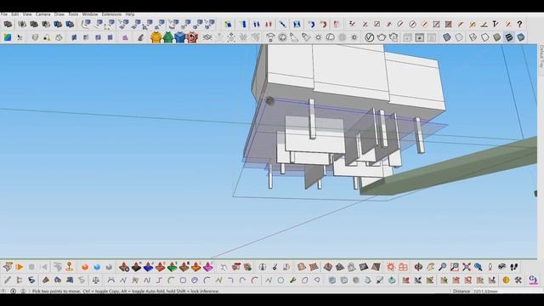Image resolution: width=544 pixels, height=306 pixels.
Task: Click the circled checkmark icon
Action: (x=369, y=37)
